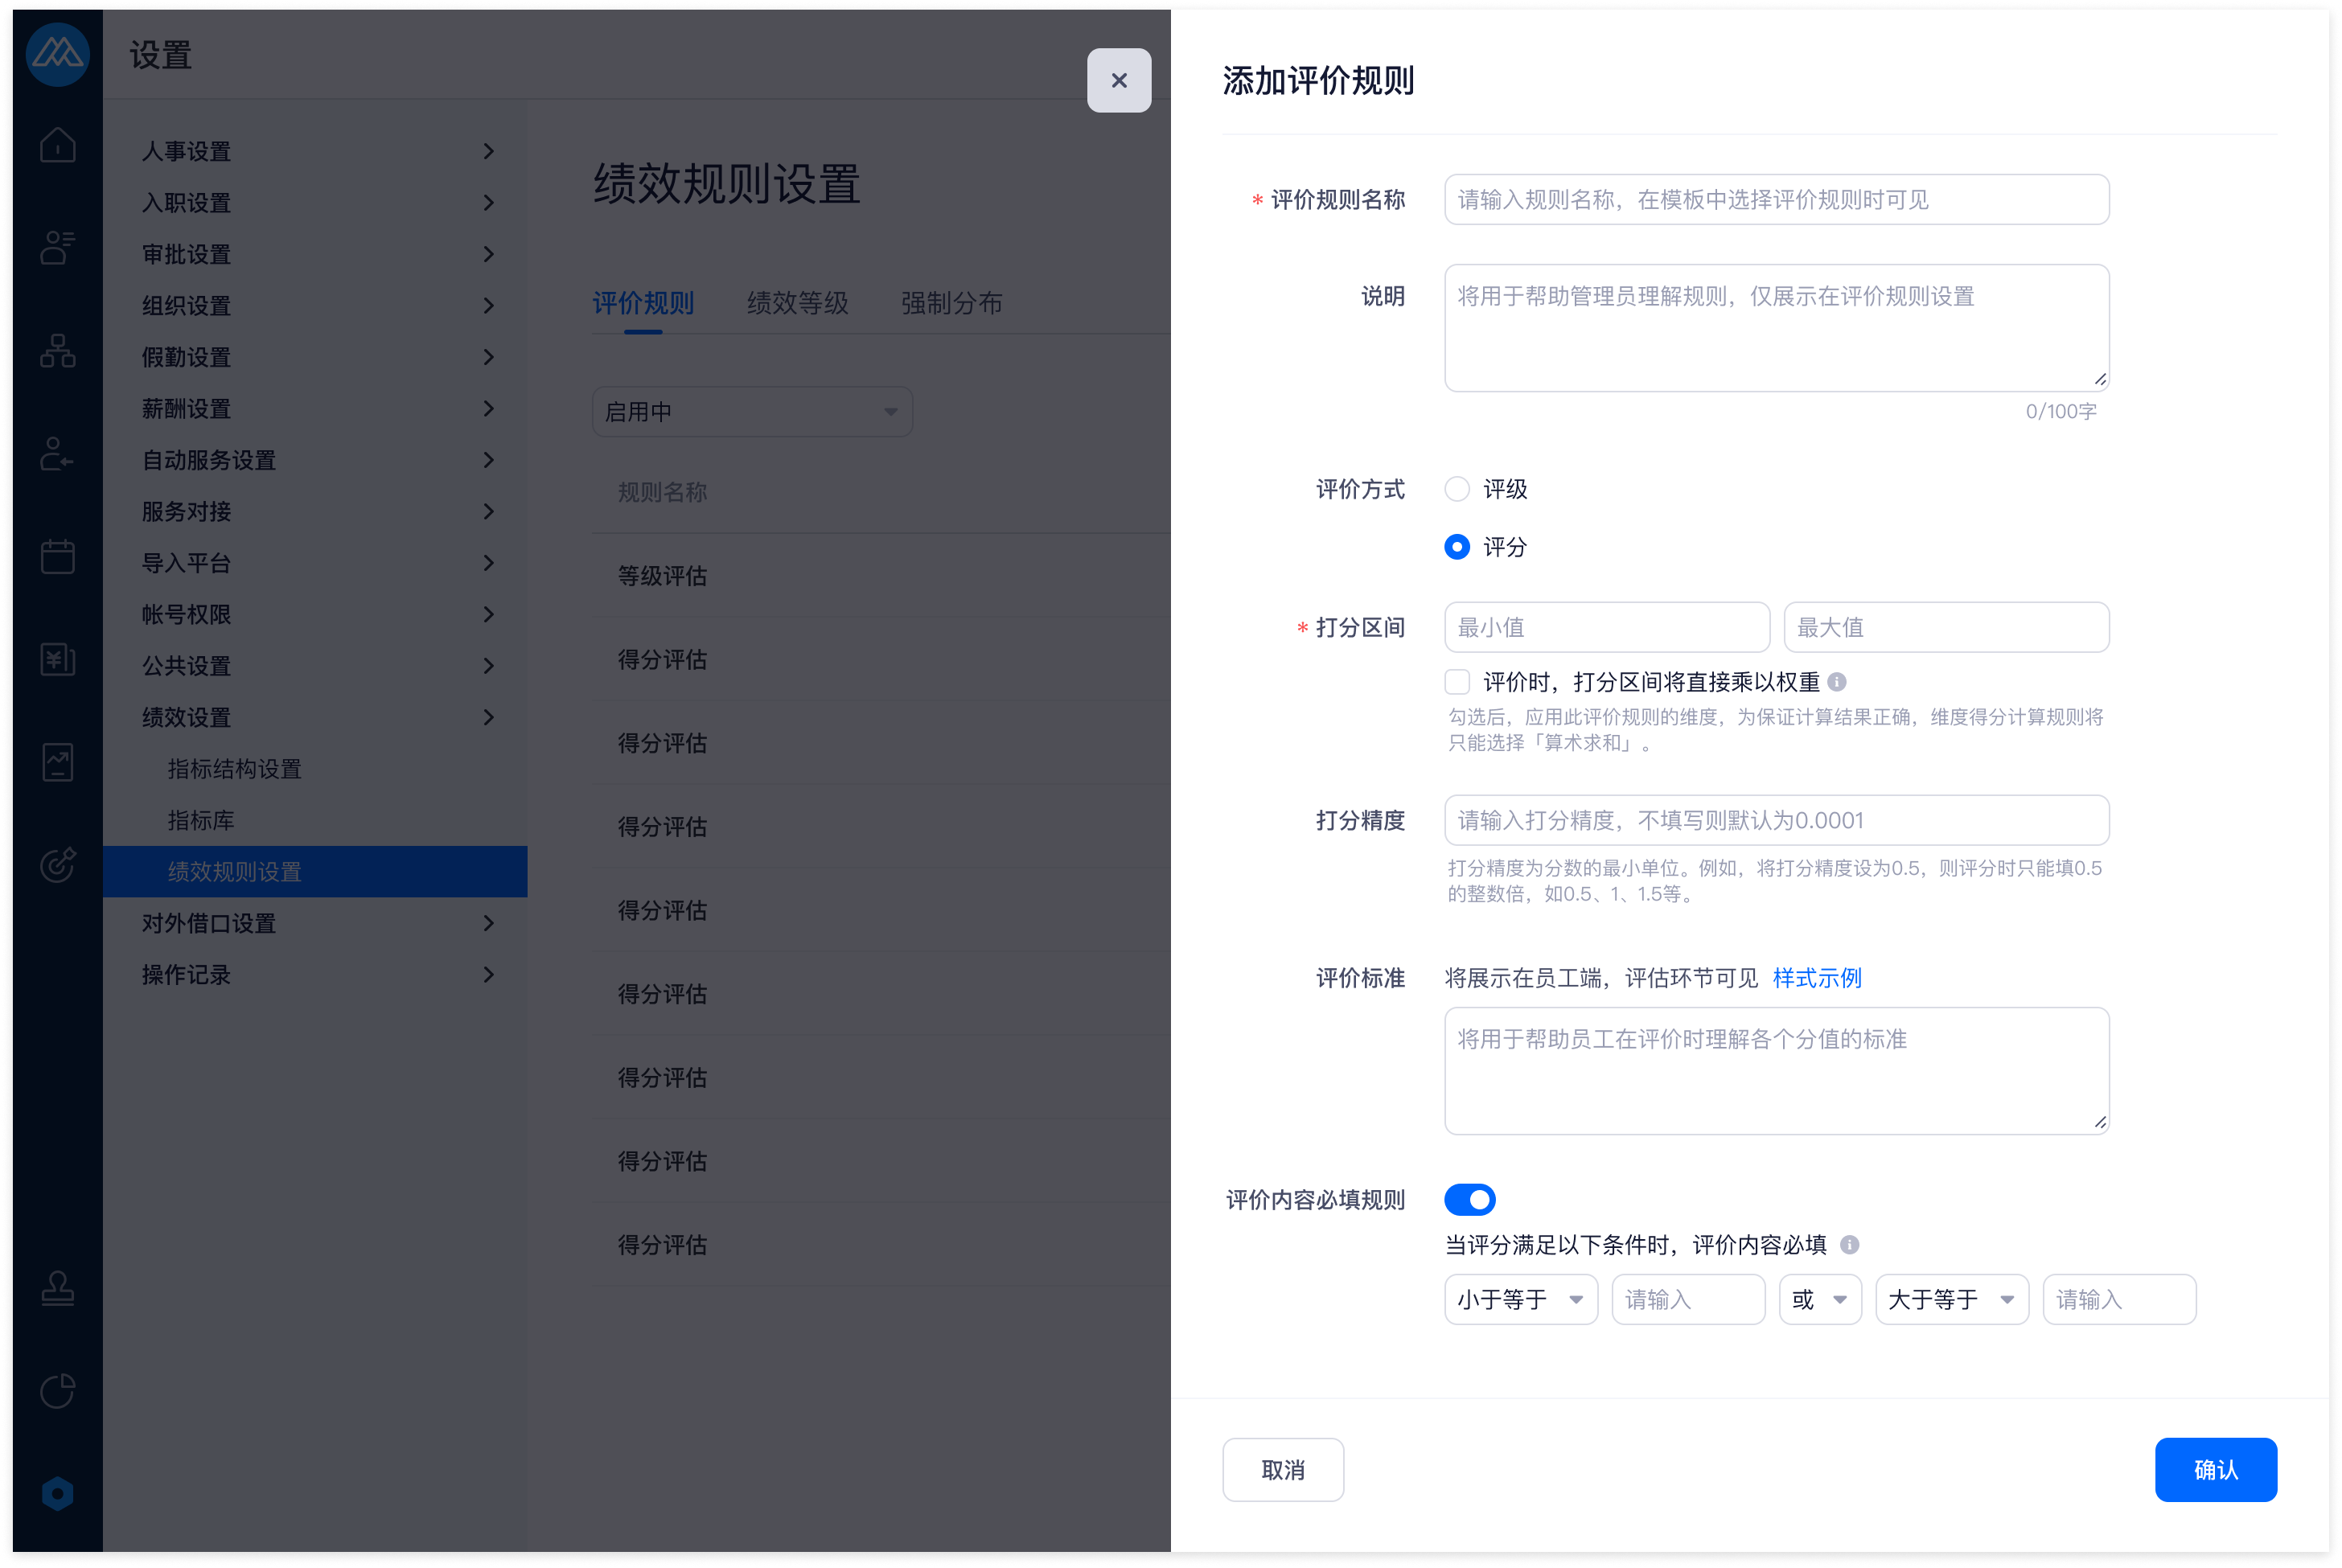This screenshot has width=2342, height=1568.
Task: Click the stamp approval sidebar icon
Action: [x=57, y=1288]
